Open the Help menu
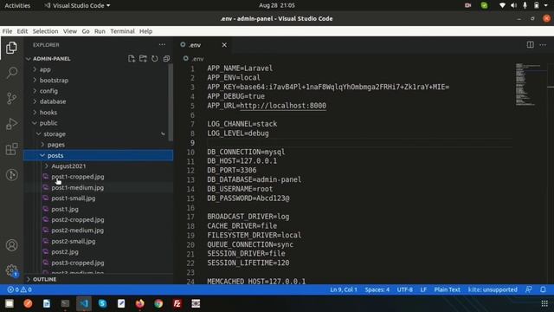The width and height of the screenshot is (554, 312). 145,31
